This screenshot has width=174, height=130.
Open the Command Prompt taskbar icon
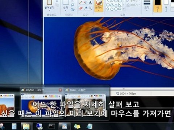[52, 126]
